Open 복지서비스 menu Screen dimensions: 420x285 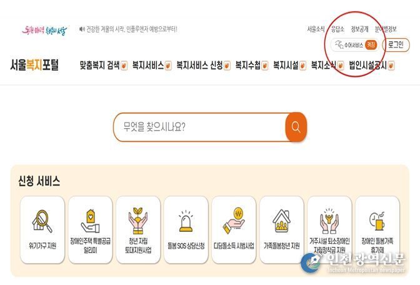pos(148,66)
